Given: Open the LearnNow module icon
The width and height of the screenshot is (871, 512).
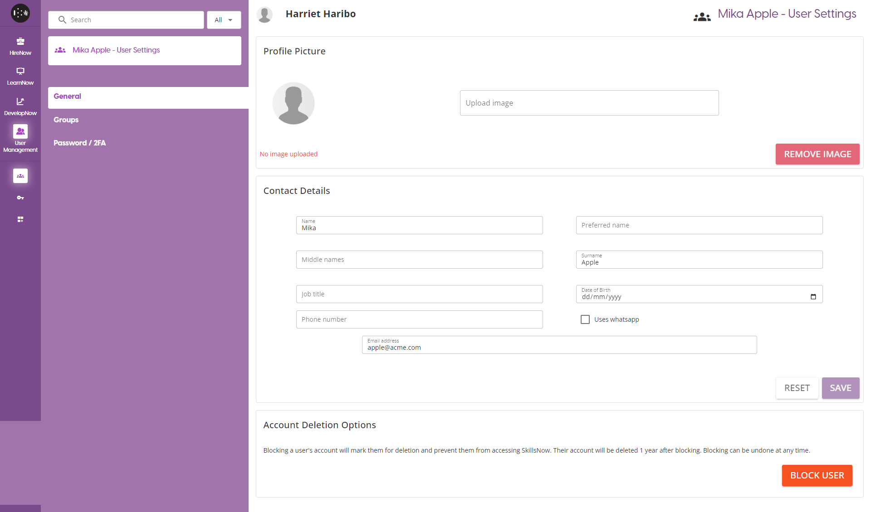Looking at the screenshot, I should pyautogui.click(x=20, y=76).
